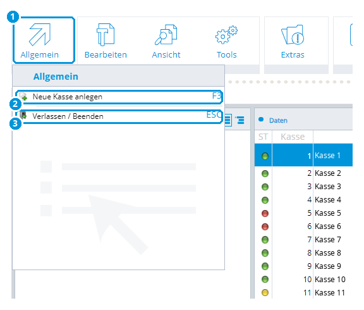Click the green status dot of Kasse 2
The width and height of the screenshot is (364, 310).
click(x=265, y=173)
